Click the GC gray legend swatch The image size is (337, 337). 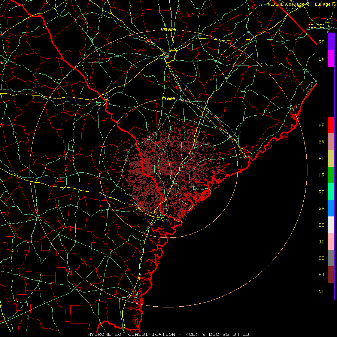click(x=331, y=258)
